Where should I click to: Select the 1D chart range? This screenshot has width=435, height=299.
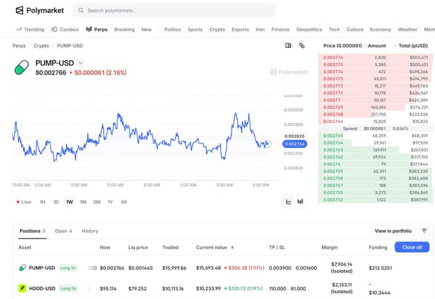click(x=56, y=202)
